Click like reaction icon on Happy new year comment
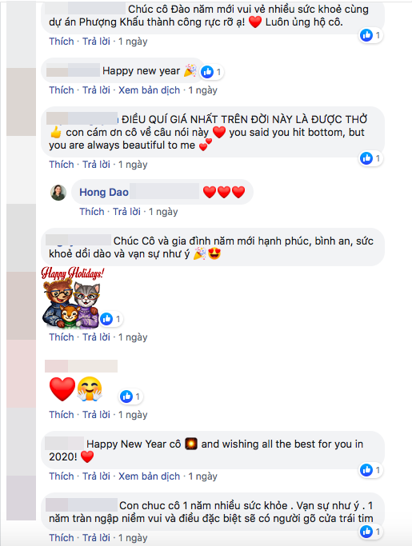The width and height of the screenshot is (412, 546). [x=207, y=72]
